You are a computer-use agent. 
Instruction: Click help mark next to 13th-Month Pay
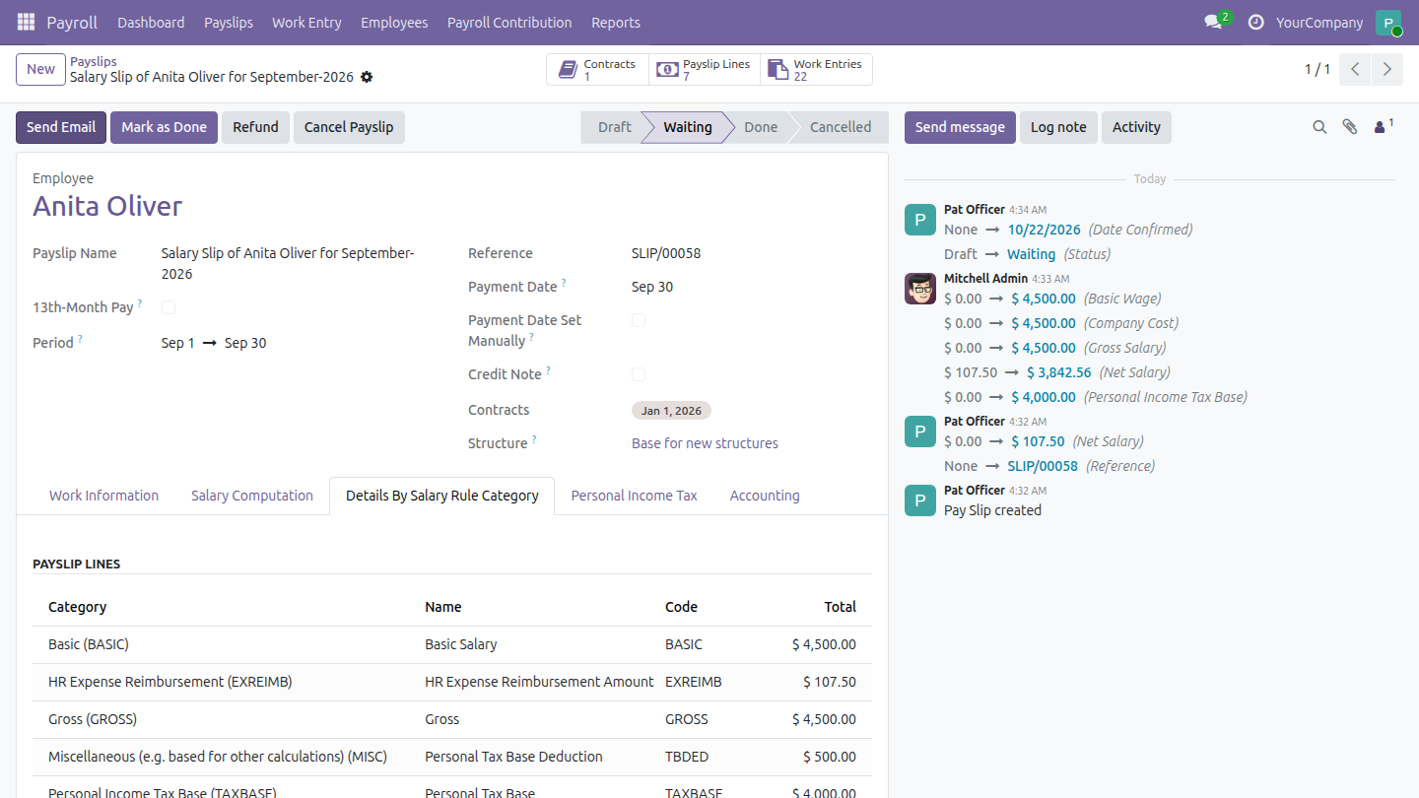[140, 303]
